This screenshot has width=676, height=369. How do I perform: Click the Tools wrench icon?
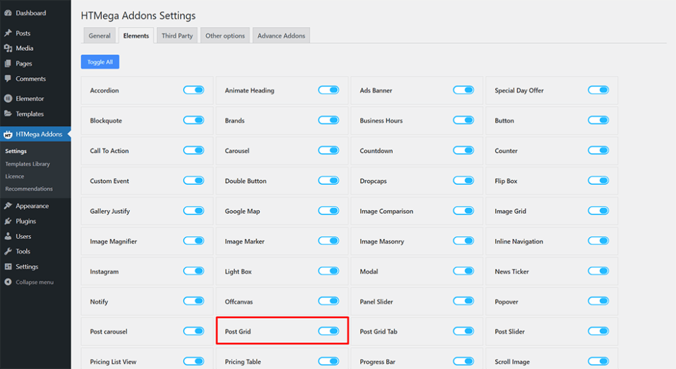8,252
